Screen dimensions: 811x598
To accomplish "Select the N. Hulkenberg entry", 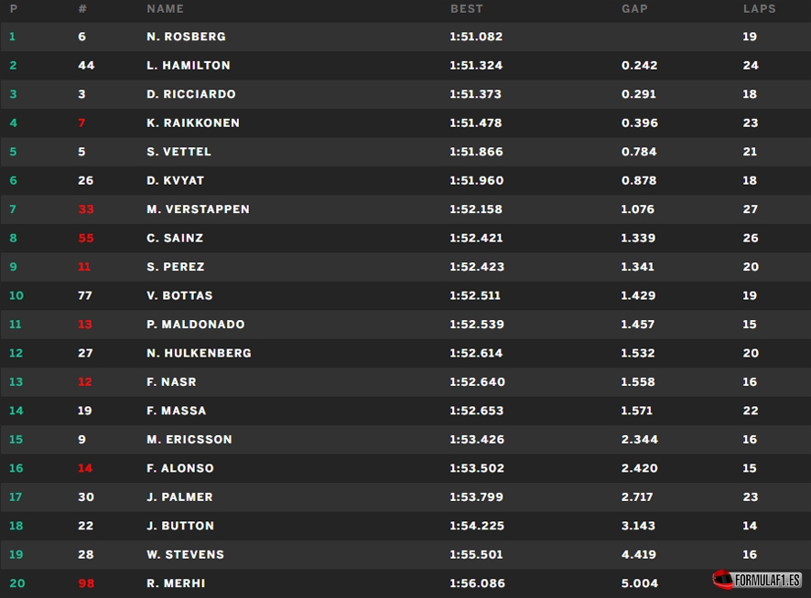I will pos(199,353).
